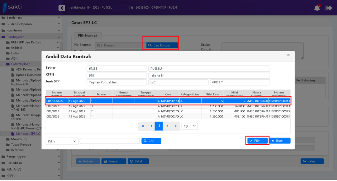The image size is (337, 181).
Task: Click the logout icon in header
Action: [328, 8]
